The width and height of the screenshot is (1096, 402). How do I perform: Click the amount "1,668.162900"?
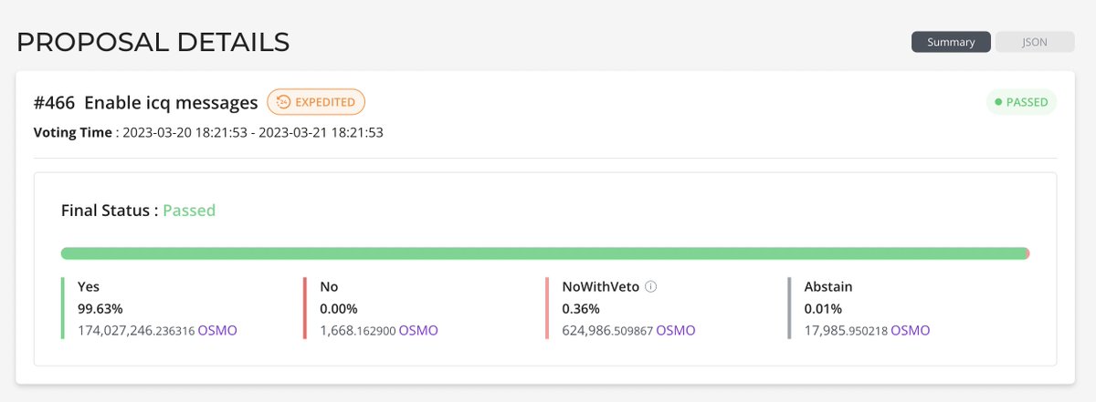click(358, 330)
